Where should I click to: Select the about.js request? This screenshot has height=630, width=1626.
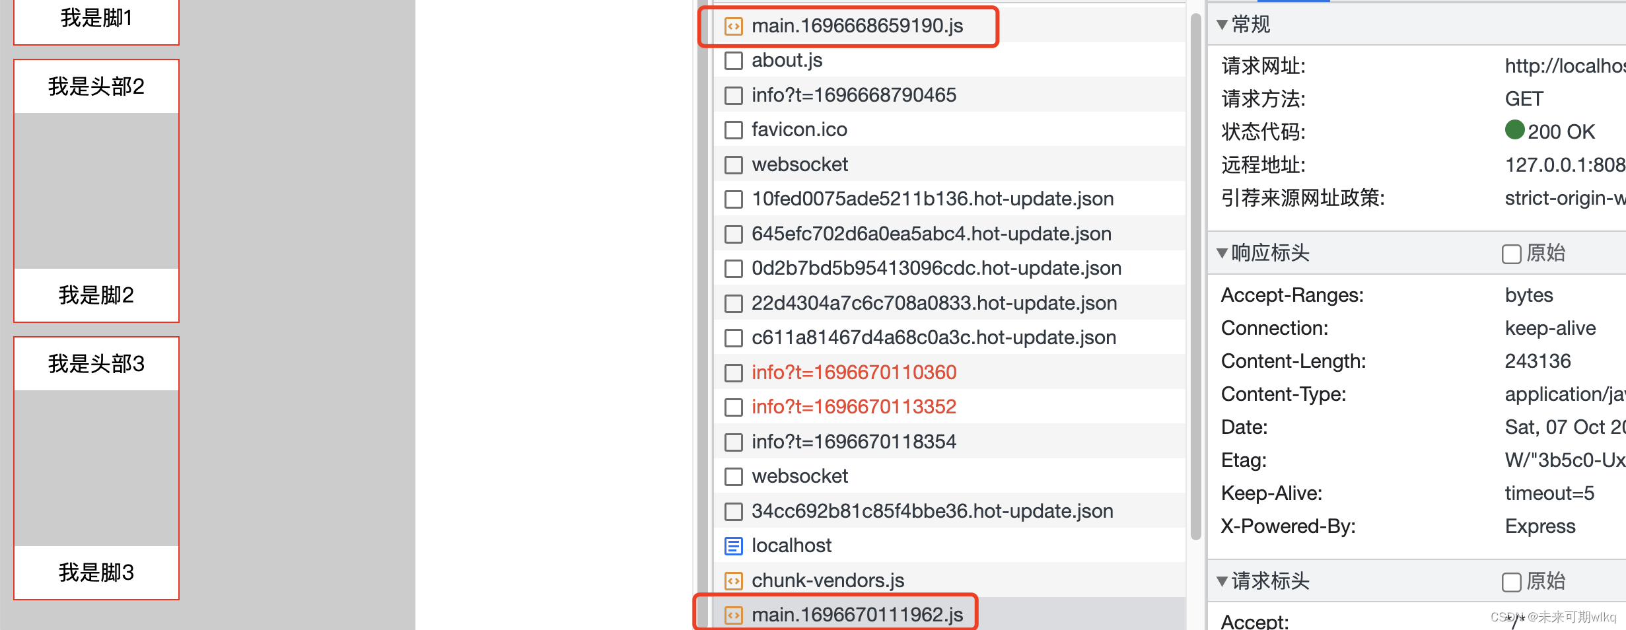[x=787, y=60]
